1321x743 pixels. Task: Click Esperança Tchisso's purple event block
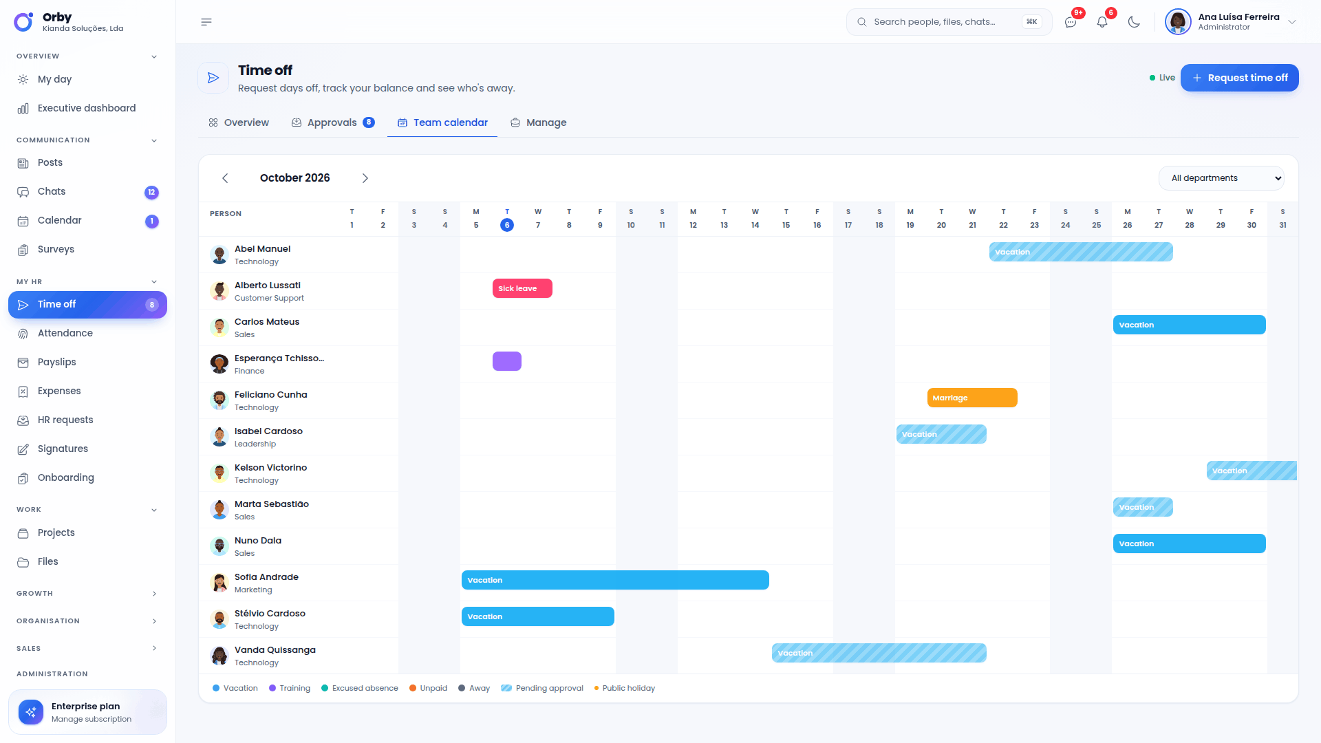(507, 361)
